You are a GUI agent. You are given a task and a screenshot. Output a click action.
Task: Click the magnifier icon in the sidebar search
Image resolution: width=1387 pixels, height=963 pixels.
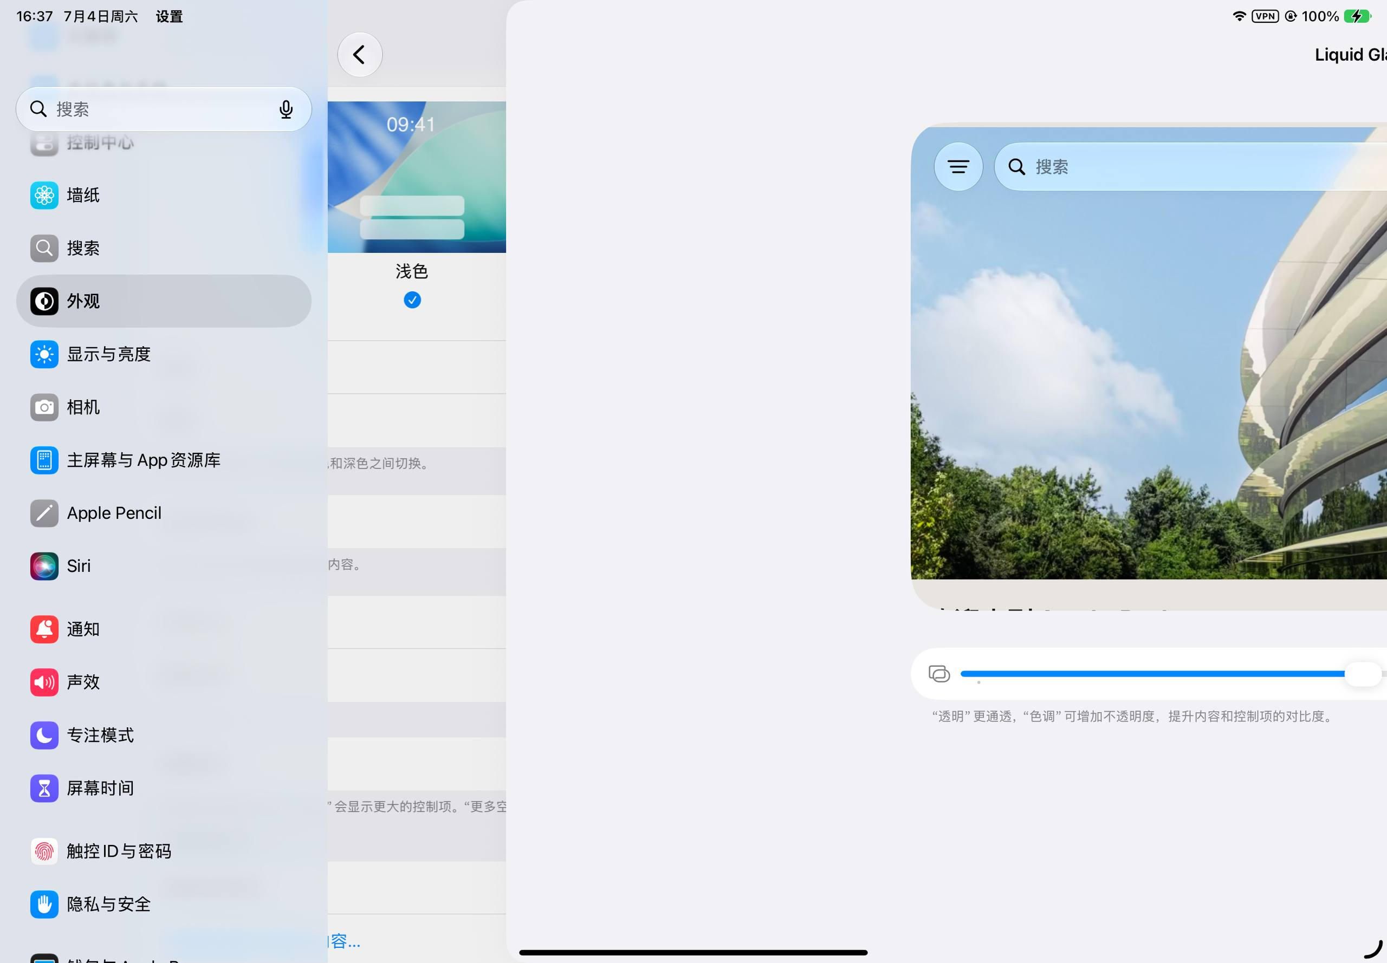pos(38,109)
